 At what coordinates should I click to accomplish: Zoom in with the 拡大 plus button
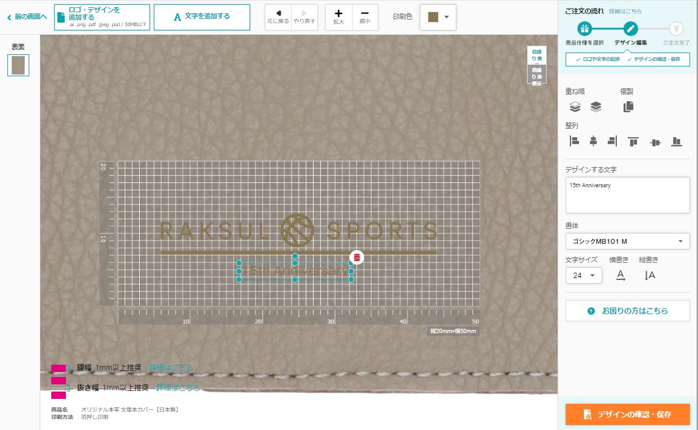pos(339,17)
